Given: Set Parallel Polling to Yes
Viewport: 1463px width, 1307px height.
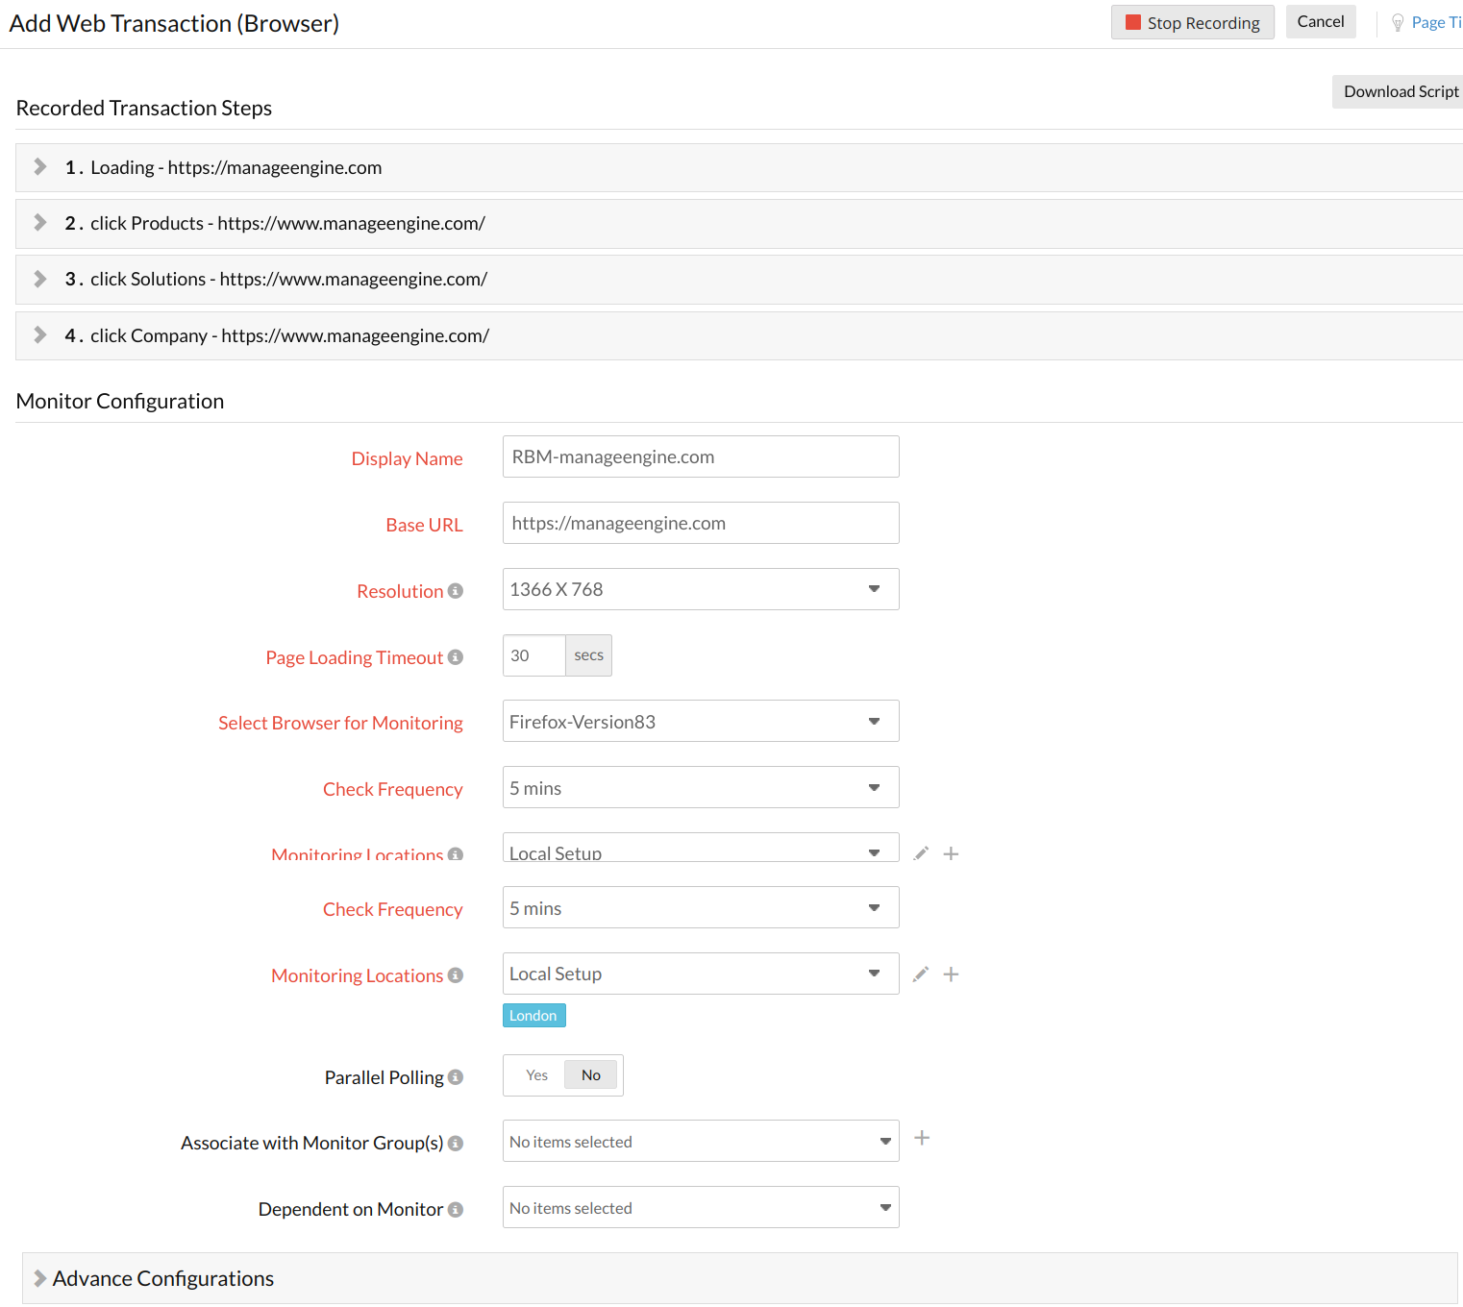Looking at the screenshot, I should tap(535, 1074).
